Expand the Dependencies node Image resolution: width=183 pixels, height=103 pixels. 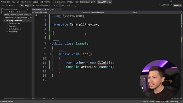point(6,23)
